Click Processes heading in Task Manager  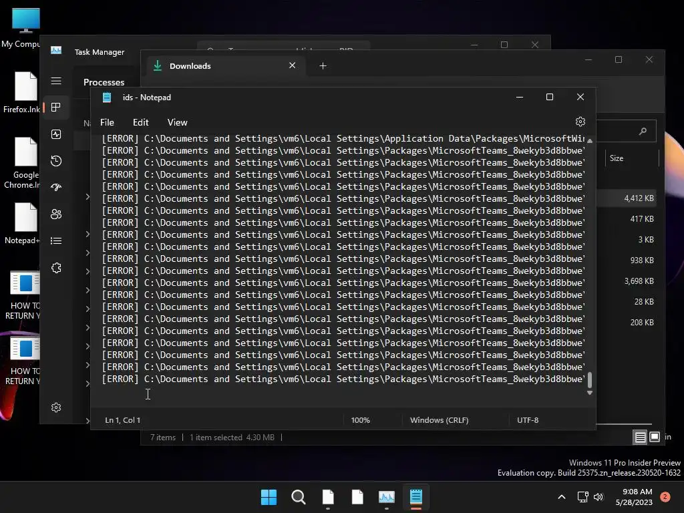coord(104,82)
